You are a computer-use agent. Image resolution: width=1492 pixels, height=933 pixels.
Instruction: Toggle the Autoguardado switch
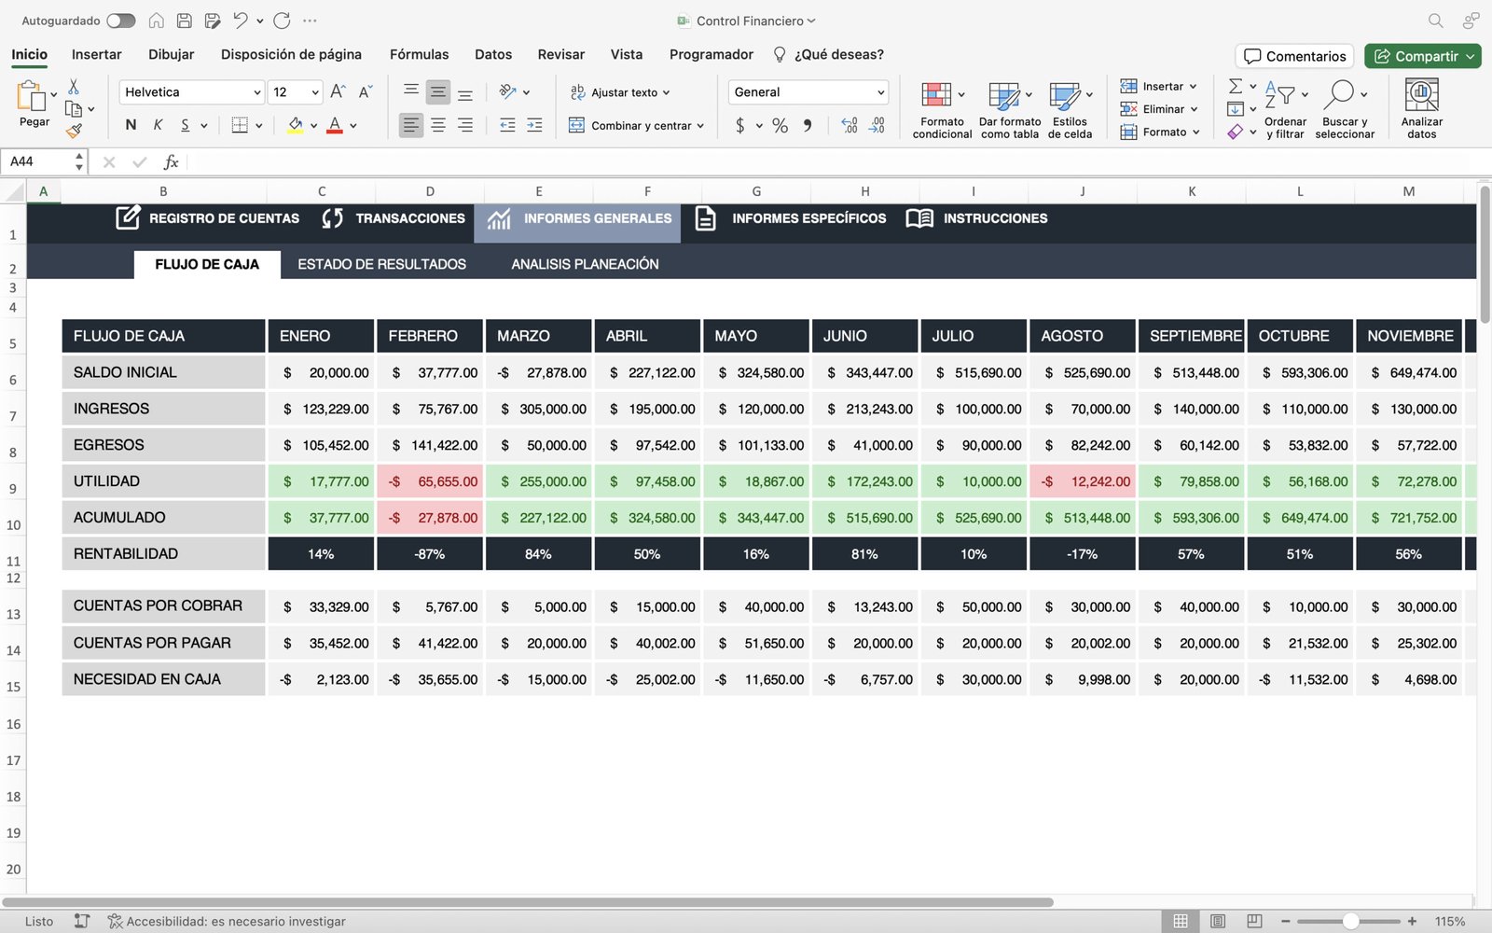(x=120, y=21)
